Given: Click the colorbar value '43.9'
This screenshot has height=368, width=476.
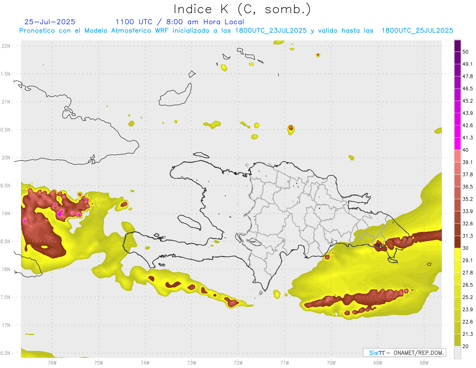Looking at the screenshot, I should tap(468, 113).
